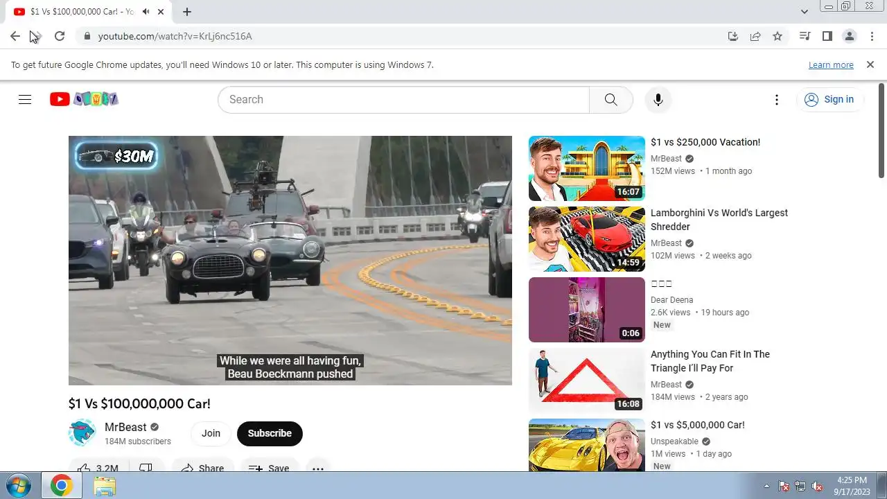Open the new tab plus button
The image size is (887, 499).
(x=187, y=12)
